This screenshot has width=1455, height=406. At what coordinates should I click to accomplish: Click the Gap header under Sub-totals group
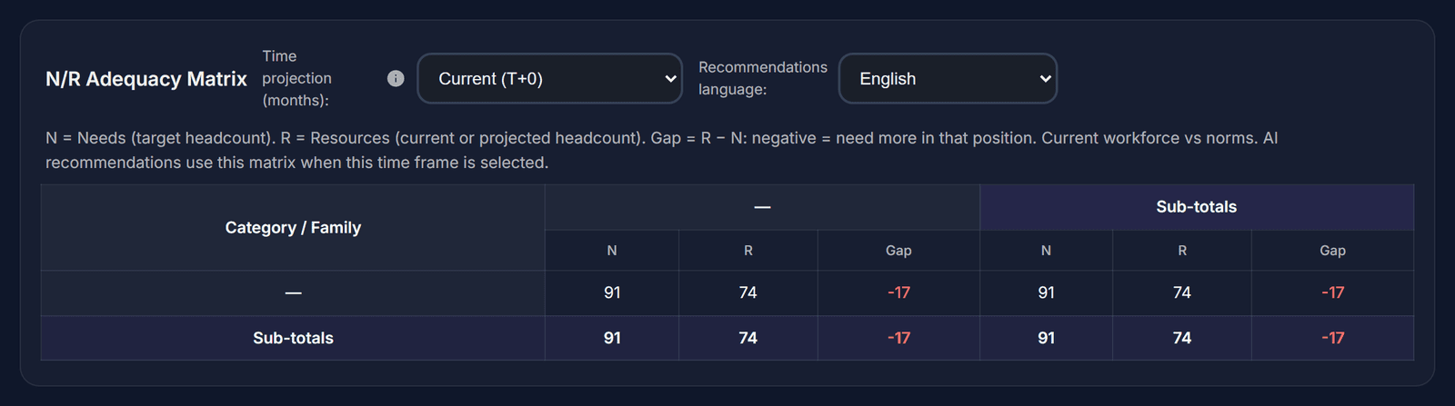[1333, 250]
